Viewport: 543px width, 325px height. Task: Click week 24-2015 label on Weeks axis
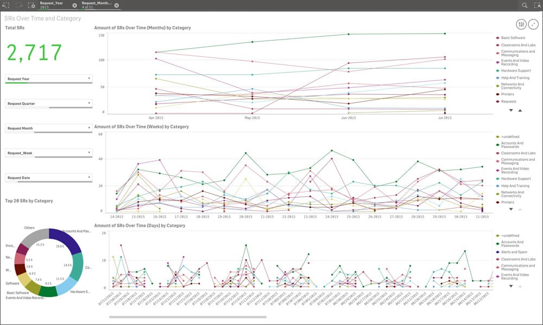(x=331, y=217)
